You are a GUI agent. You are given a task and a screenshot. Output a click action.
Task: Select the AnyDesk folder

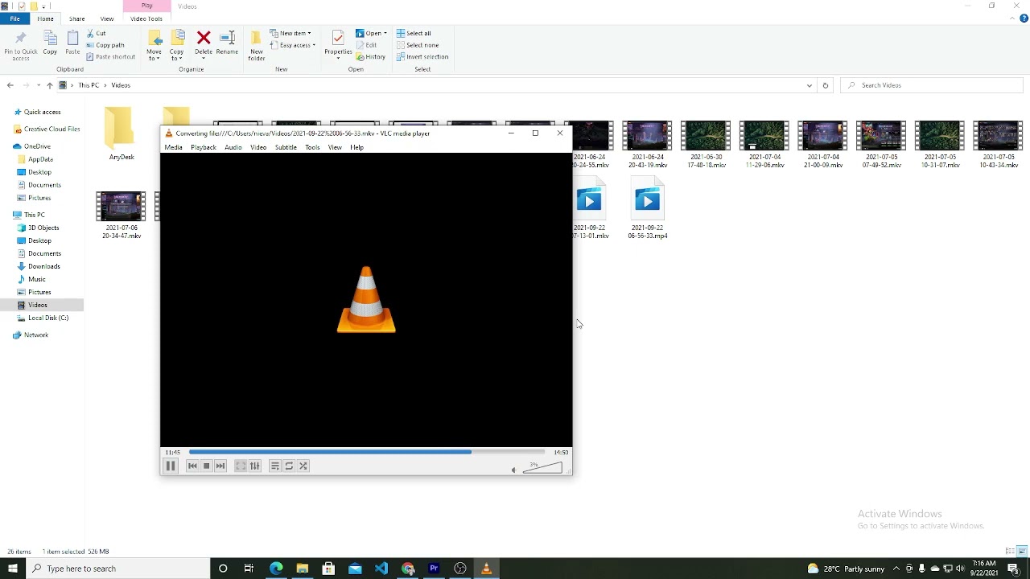pyautogui.click(x=122, y=133)
